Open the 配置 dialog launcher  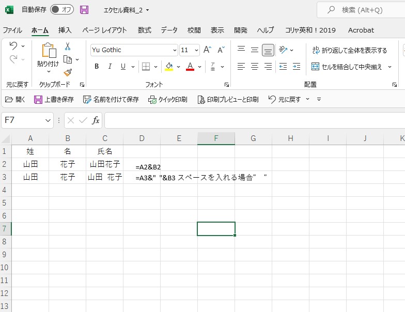(x=395, y=85)
